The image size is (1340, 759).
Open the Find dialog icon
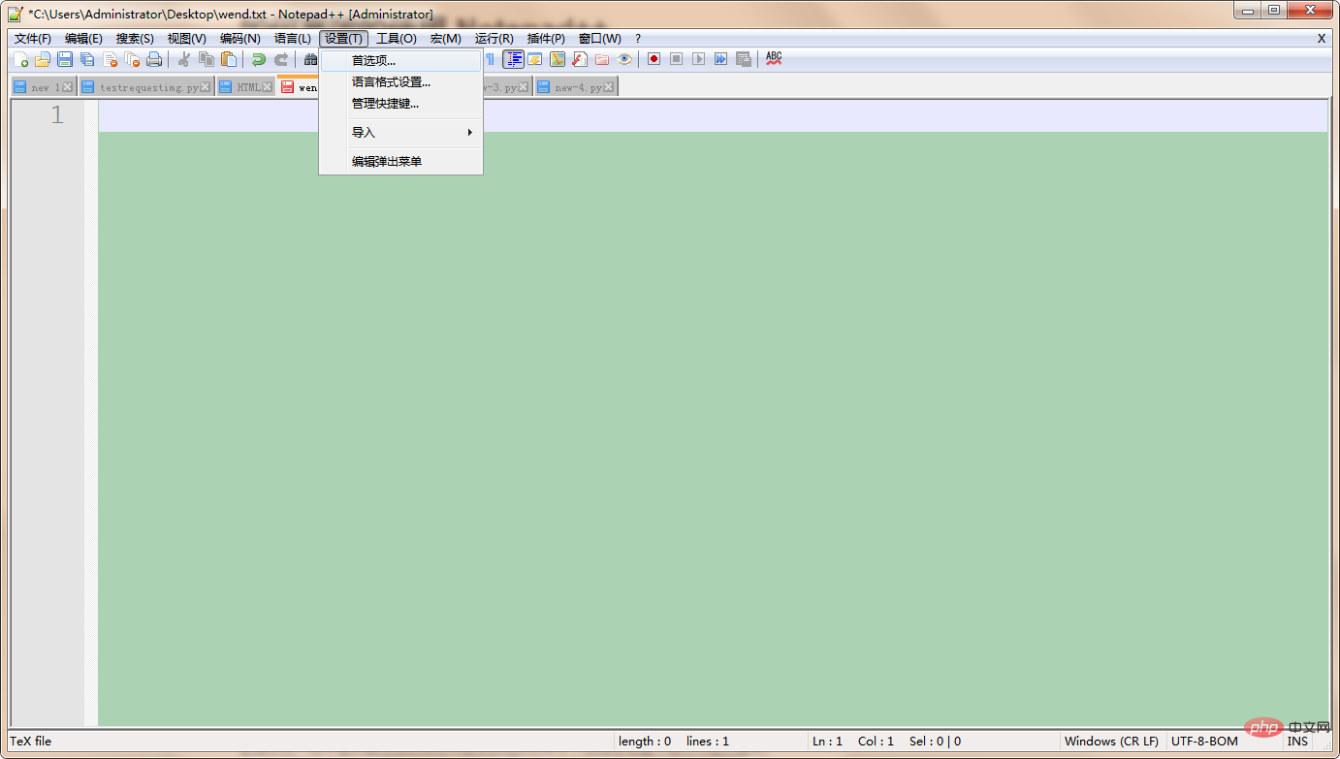point(310,59)
